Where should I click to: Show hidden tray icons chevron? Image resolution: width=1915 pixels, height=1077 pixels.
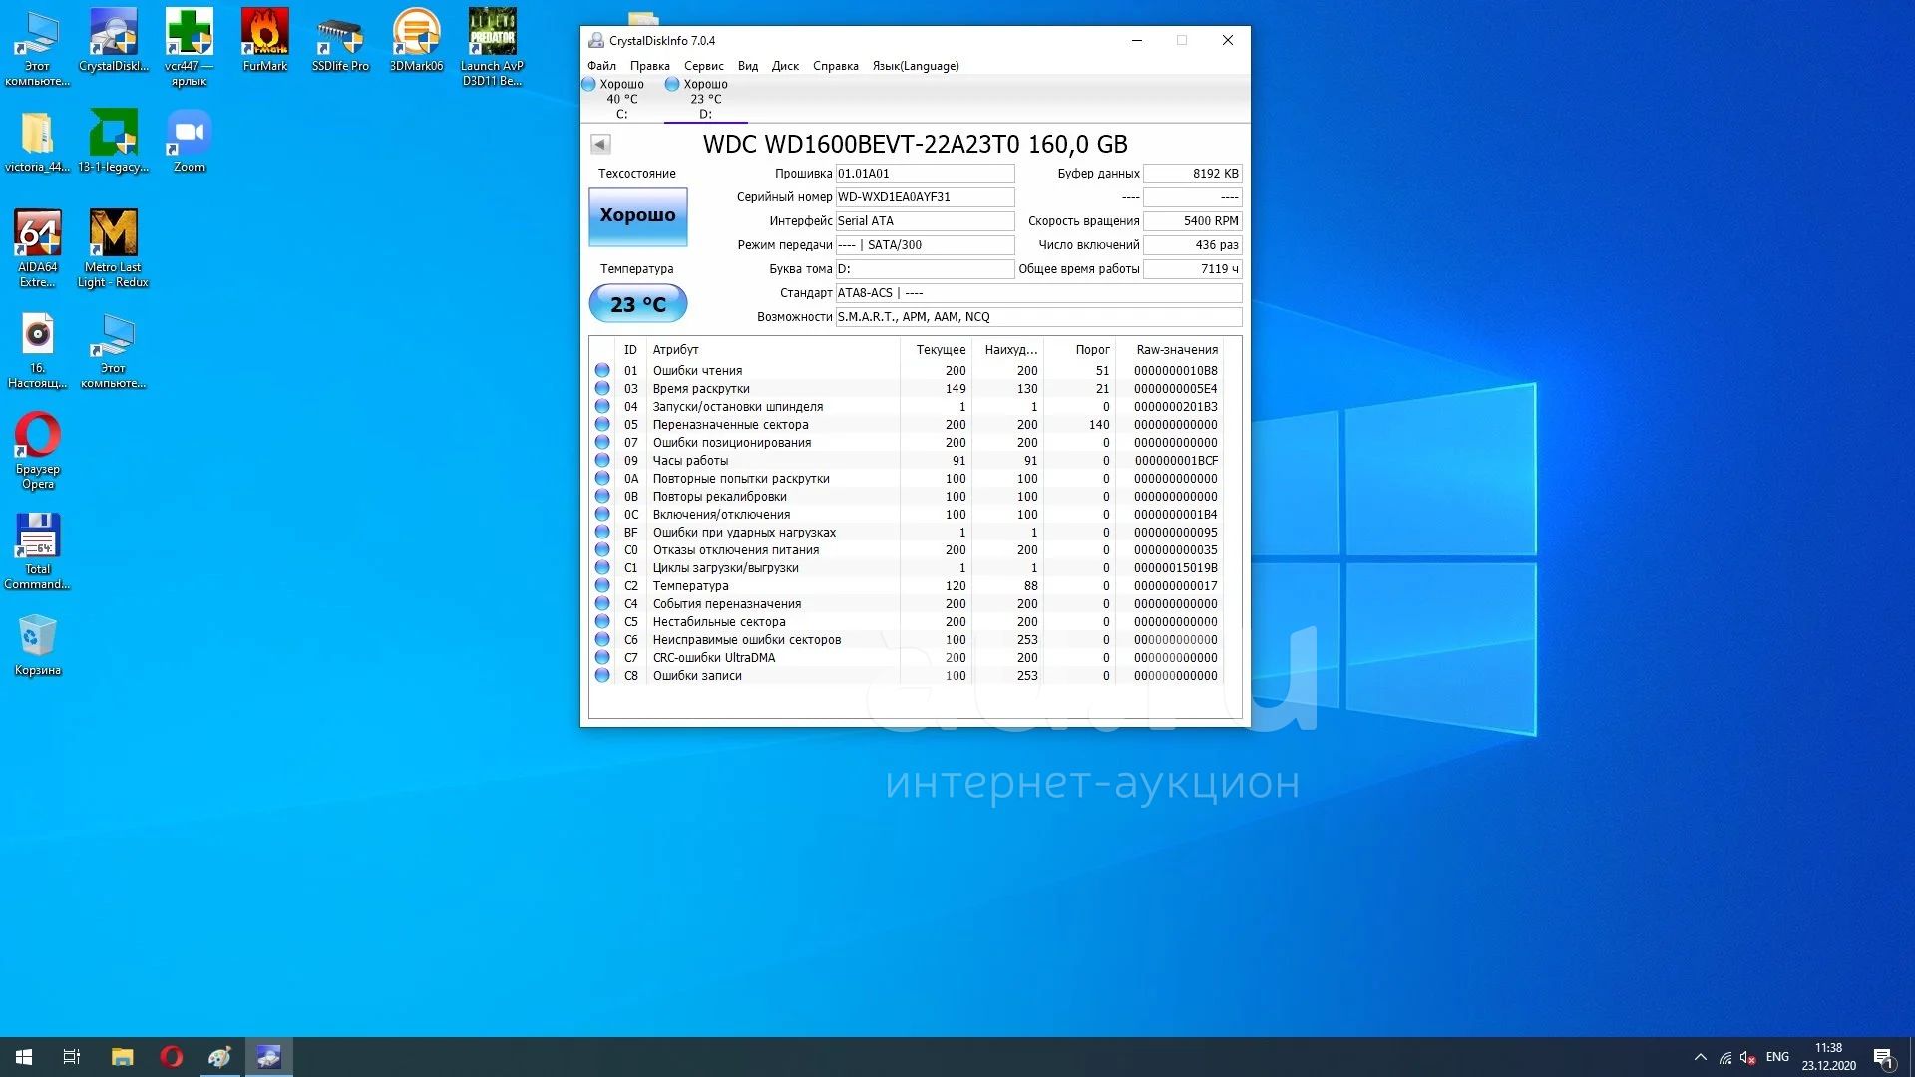tap(1700, 1057)
